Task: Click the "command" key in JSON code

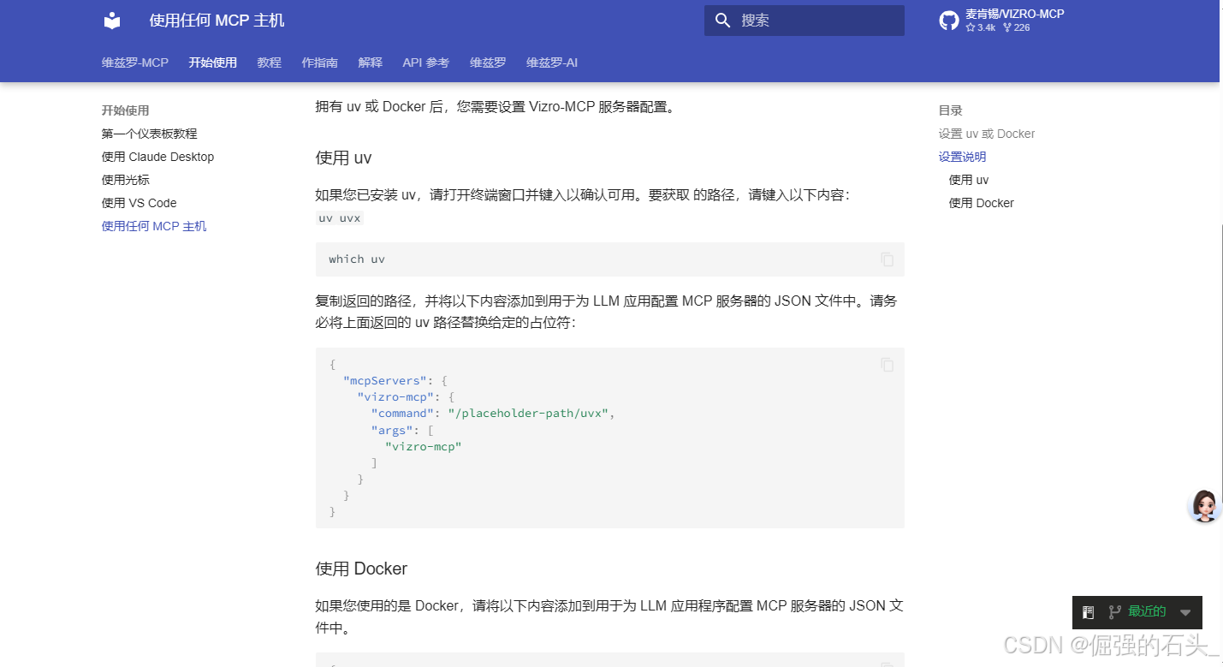Action: click(402, 414)
